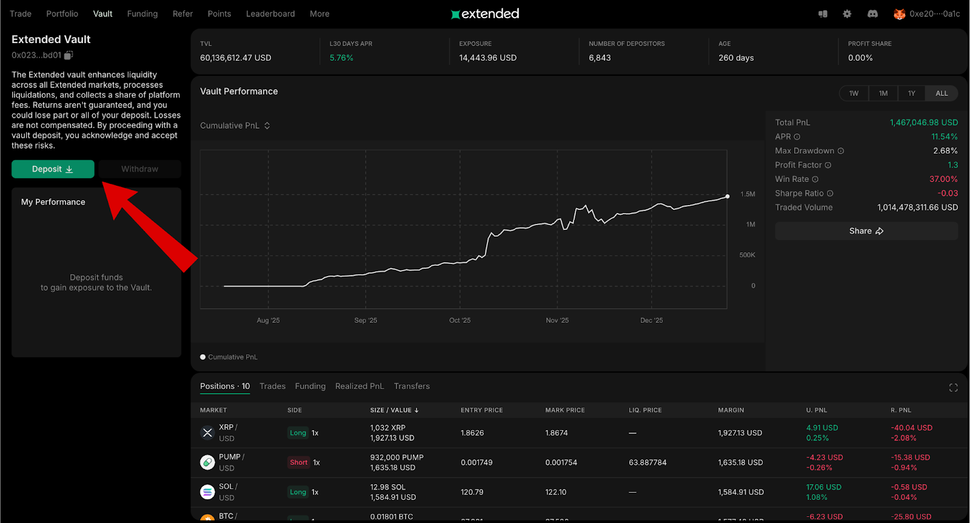This screenshot has width=970, height=523.
Task: Click the devices icon beside the settings gear
Action: (x=823, y=14)
